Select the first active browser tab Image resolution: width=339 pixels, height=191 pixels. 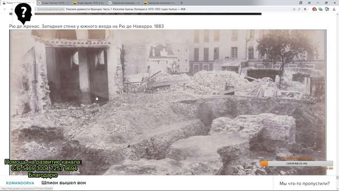click(x=17, y=3)
